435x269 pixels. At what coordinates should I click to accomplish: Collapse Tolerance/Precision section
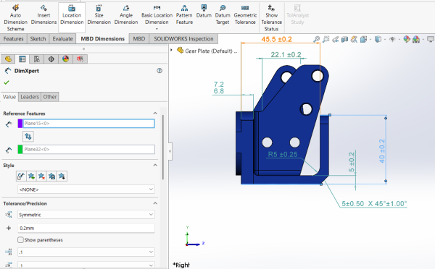(x=155, y=203)
